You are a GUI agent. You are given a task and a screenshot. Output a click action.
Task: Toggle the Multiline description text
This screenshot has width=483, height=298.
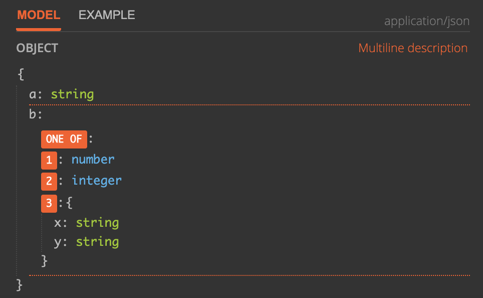[x=412, y=48]
